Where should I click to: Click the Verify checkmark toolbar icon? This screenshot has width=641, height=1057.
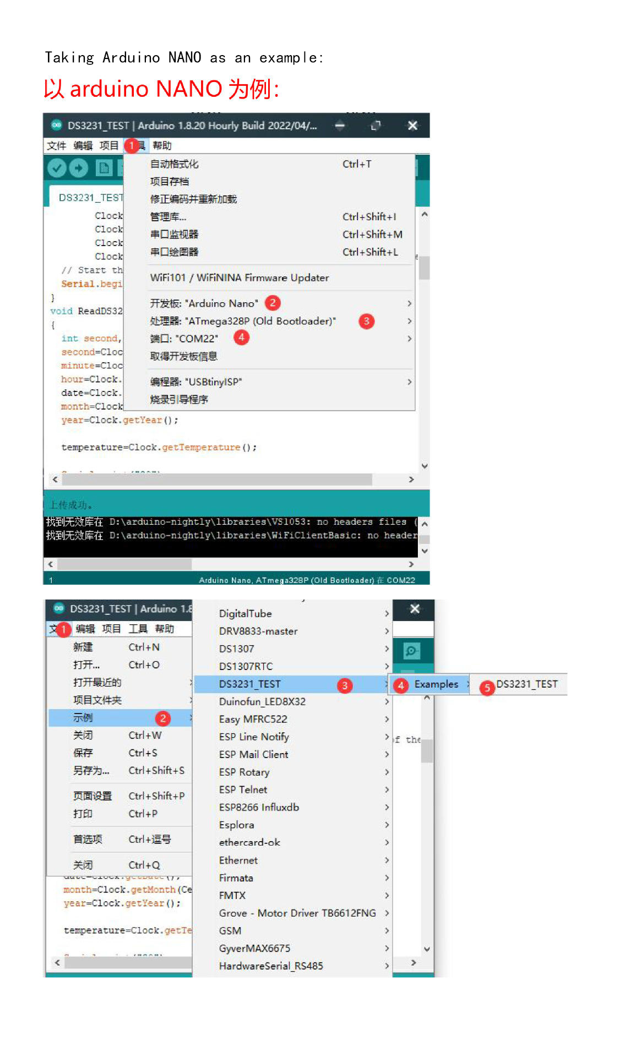tap(57, 168)
